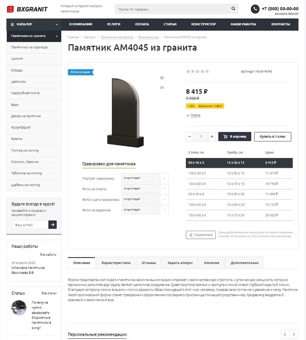The image size is (306, 340).
Task: Choose the 120 x 60 x 8 size option
Action: (x=239, y=215)
